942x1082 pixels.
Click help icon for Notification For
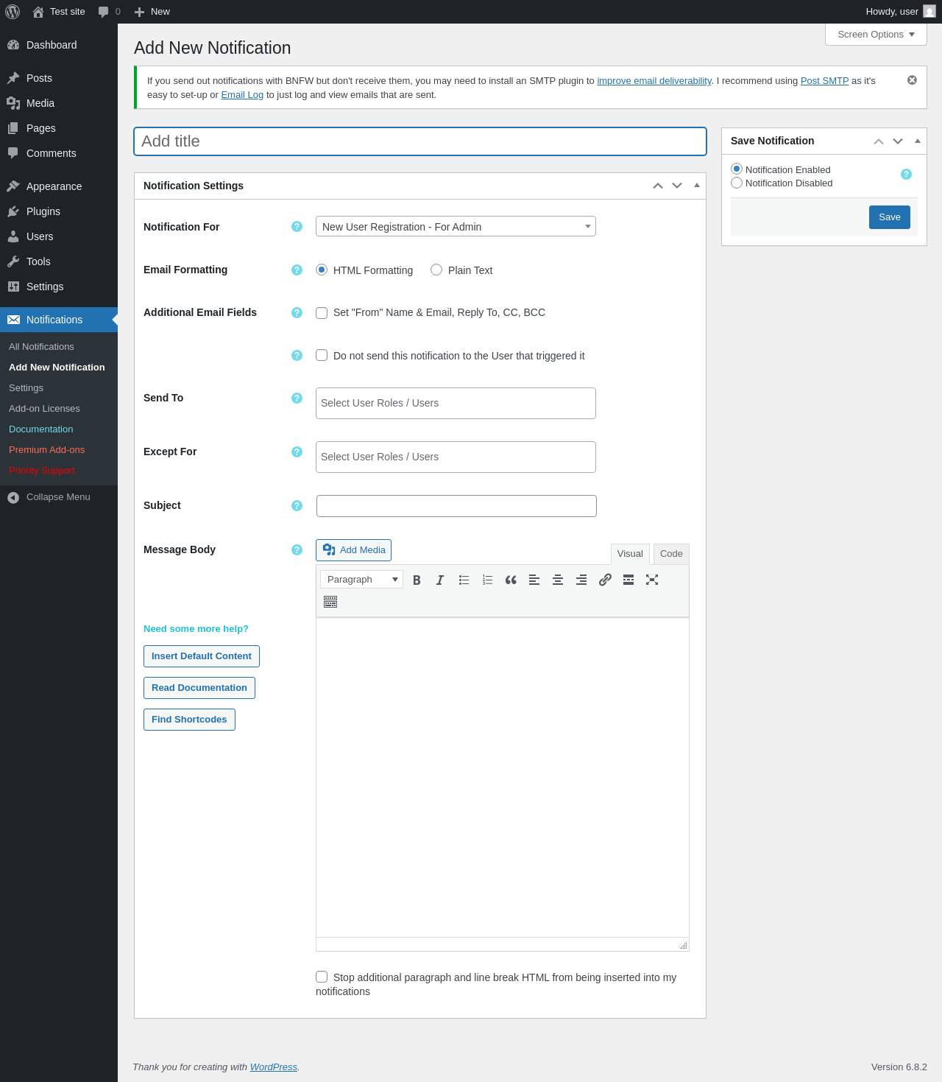tap(297, 227)
